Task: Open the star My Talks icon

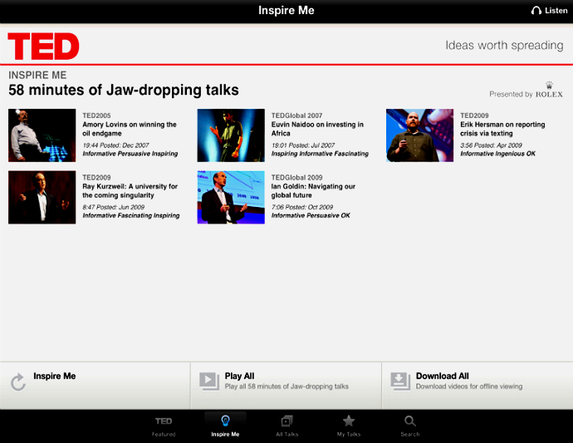Action: [x=349, y=421]
